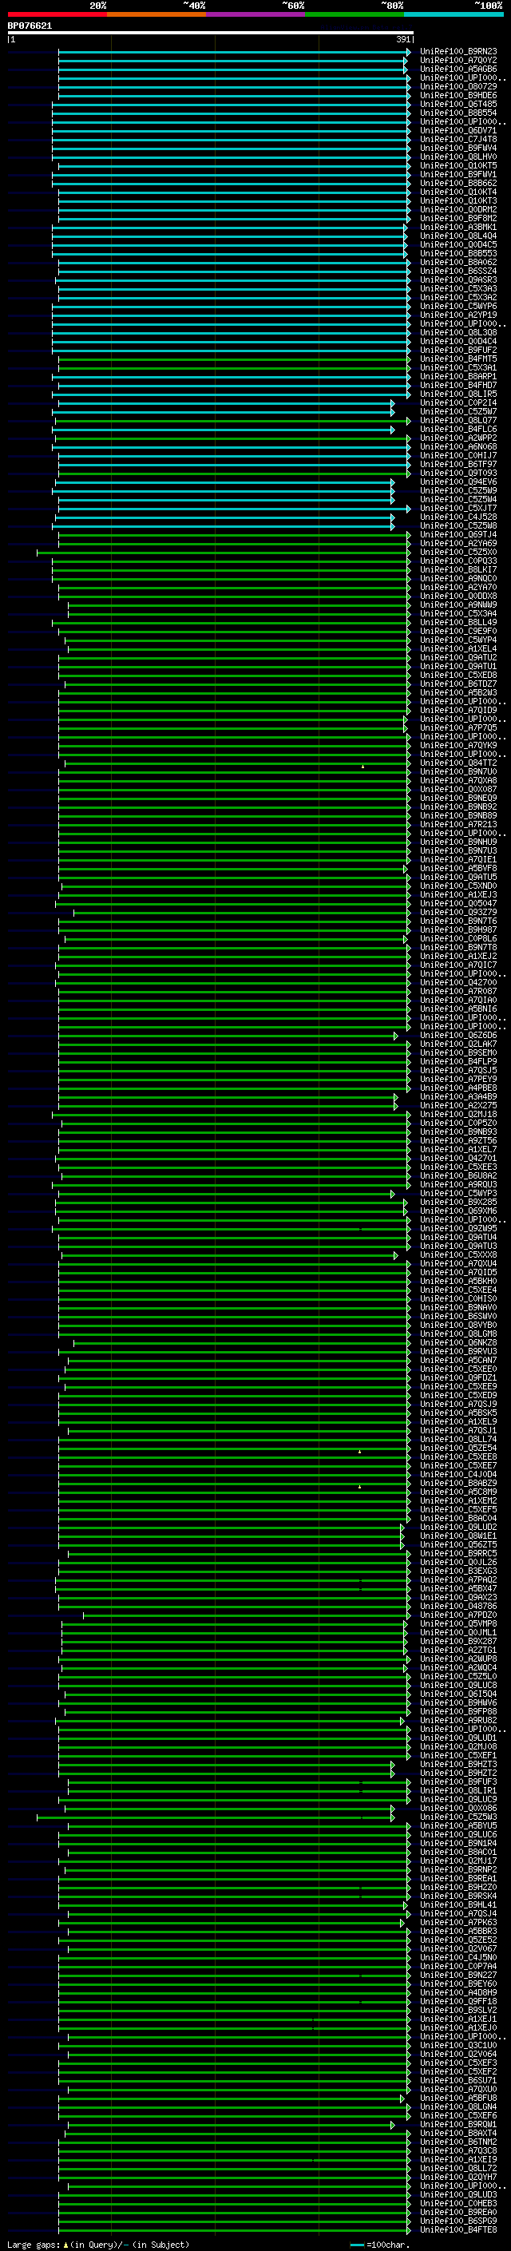
Task: Select hit label UniRef100_C7J4T8
Action: 458,139
